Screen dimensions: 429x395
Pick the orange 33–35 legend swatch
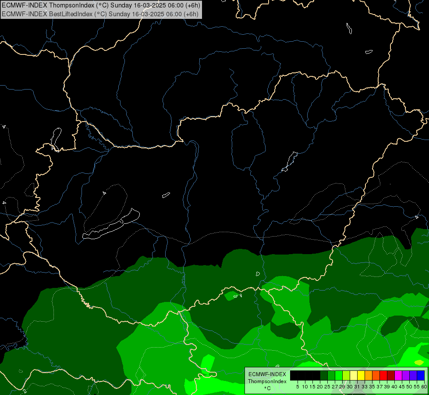point(369,375)
